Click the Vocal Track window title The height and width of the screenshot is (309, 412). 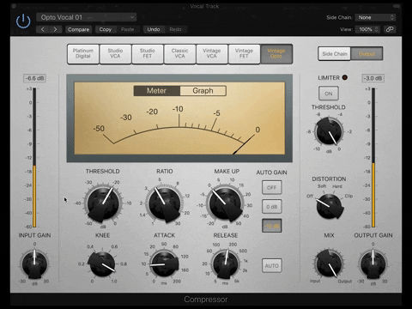(x=204, y=6)
